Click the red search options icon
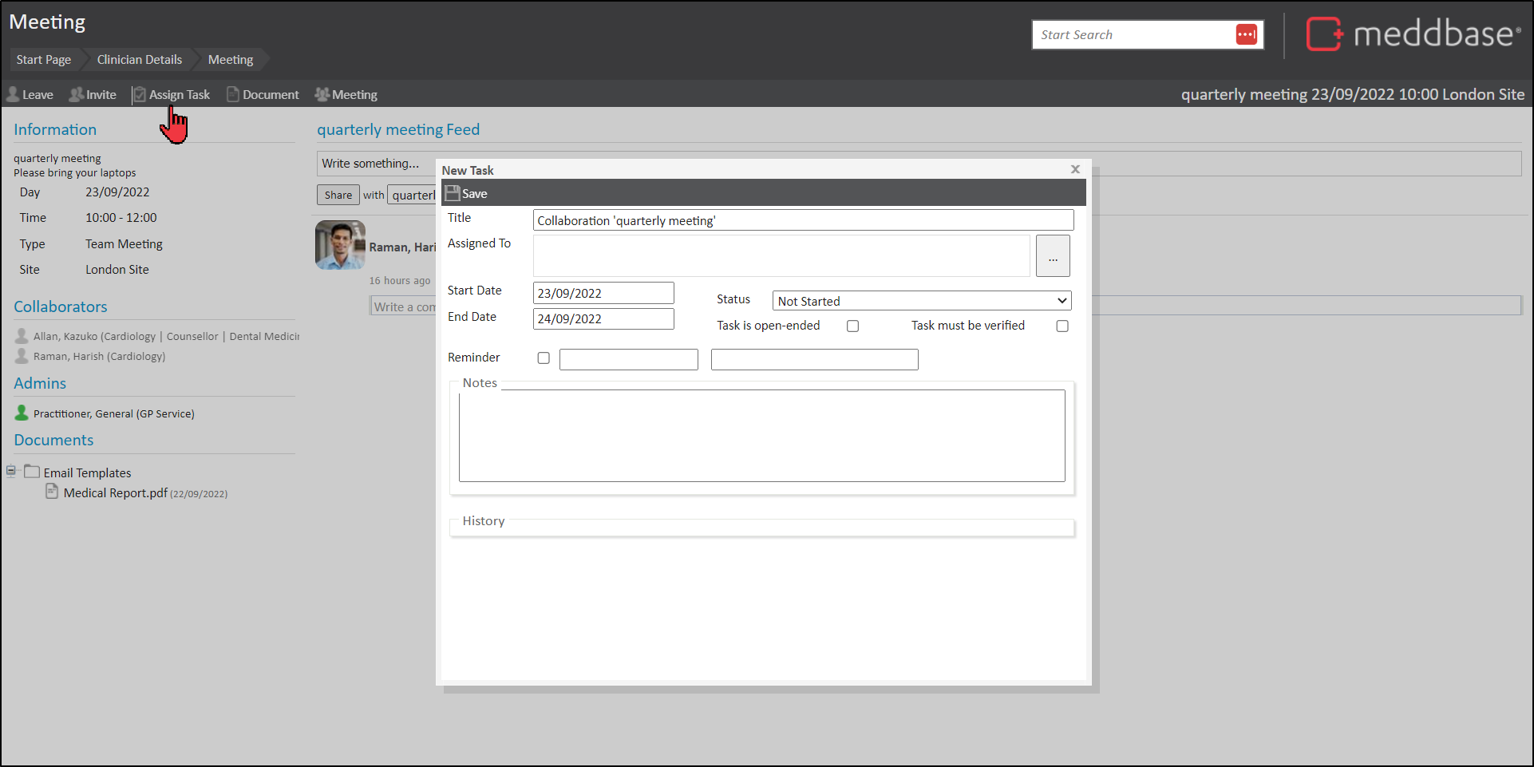The height and width of the screenshot is (767, 1534). click(1246, 34)
